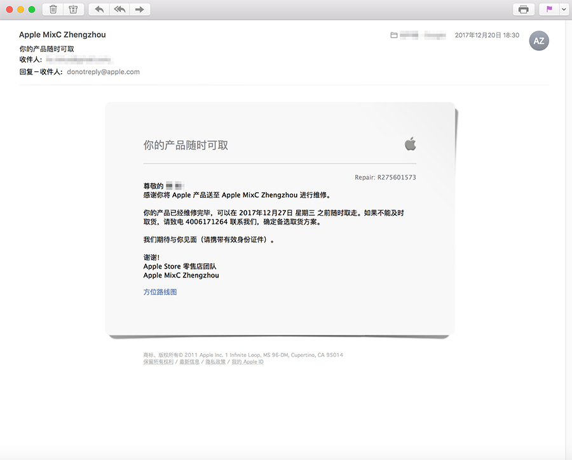Click the AZ sender avatar
Screen dimensions: 572x460
pos(539,41)
